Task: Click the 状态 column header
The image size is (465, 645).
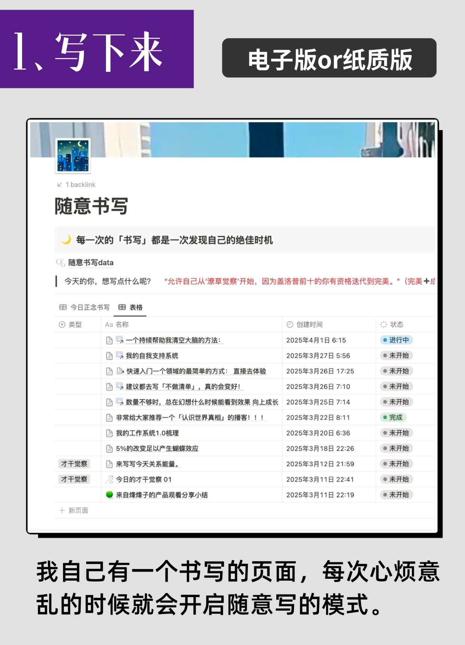Action: [x=396, y=325]
